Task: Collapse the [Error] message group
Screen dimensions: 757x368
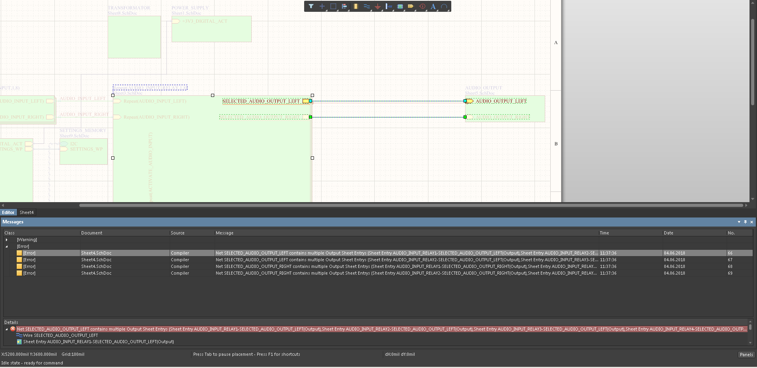Action: point(6,246)
